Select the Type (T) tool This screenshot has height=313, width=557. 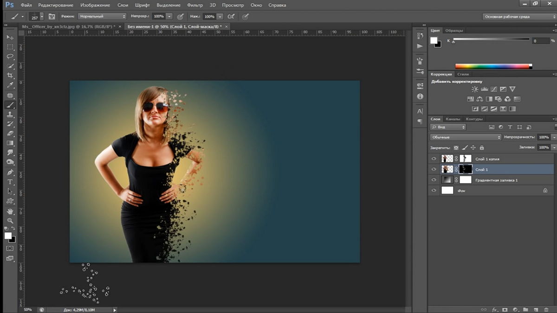[10, 182]
